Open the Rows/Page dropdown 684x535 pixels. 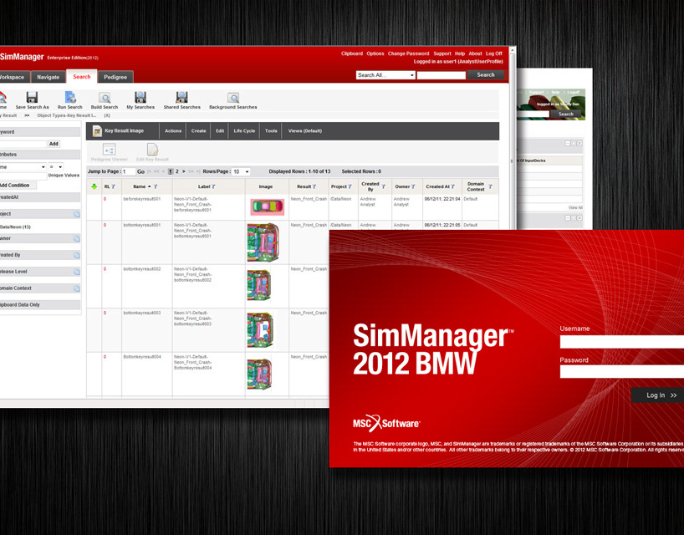point(241,172)
